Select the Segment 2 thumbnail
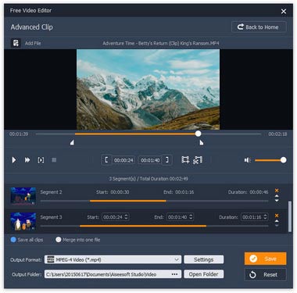297x293 pixels. coord(23,195)
